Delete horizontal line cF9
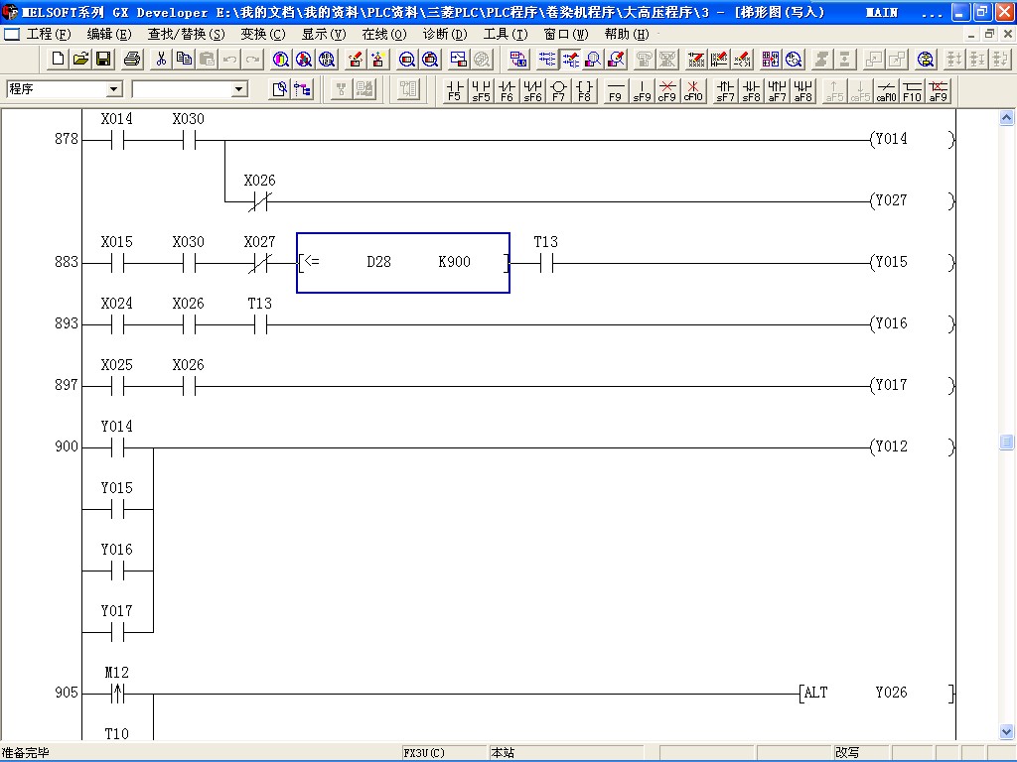Screen dimensions: 1017x762 [666, 90]
